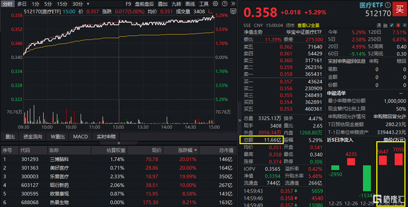Open 查看L2全景 link
This screenshot has width=408, height=207.
308,25
